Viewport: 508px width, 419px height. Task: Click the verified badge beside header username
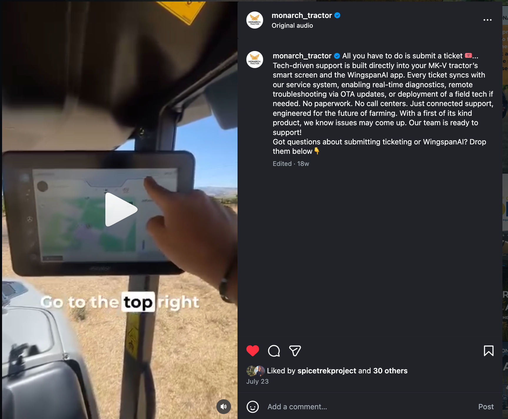click(x=337, y=15)
